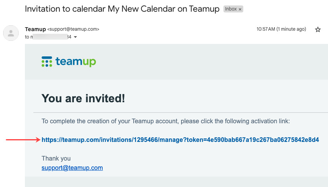Click the bold sender name Teamup

point(35,29)
